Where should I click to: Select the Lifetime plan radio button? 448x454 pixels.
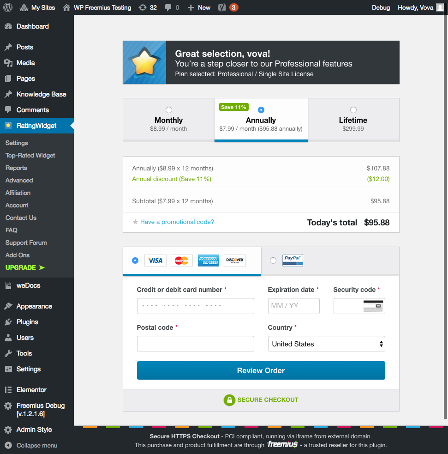click(353, 110)
